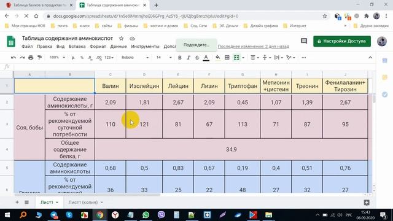Undo the last action in toolbar
Image resolution: width=393 pixels, height=221 pixels.
pyautogui.click(x=14, y=58)
